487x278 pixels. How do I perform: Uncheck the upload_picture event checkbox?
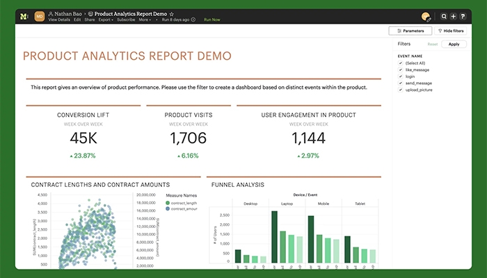[400, 90]
